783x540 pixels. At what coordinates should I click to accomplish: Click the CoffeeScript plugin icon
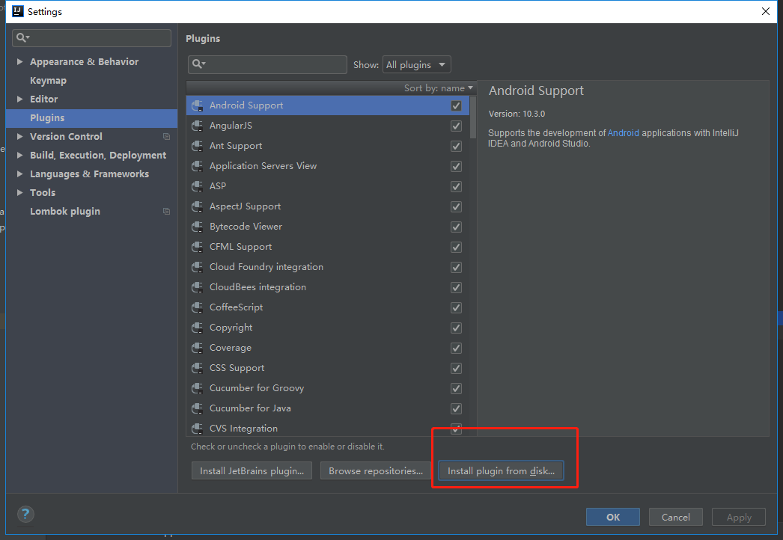point(198,307)
